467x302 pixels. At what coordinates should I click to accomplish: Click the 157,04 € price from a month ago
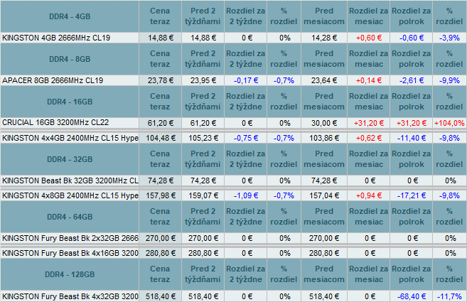click(324, 195)
